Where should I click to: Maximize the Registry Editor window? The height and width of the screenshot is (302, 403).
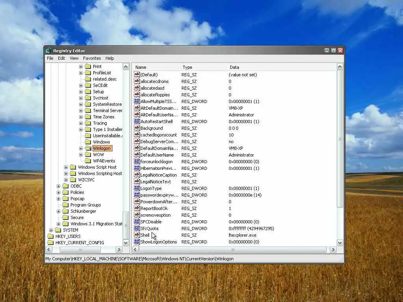333,51
